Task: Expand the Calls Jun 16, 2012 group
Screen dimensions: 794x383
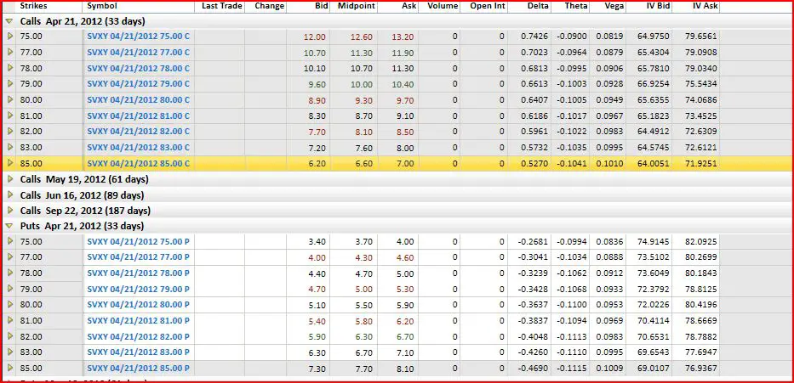Action: point(9,195)
